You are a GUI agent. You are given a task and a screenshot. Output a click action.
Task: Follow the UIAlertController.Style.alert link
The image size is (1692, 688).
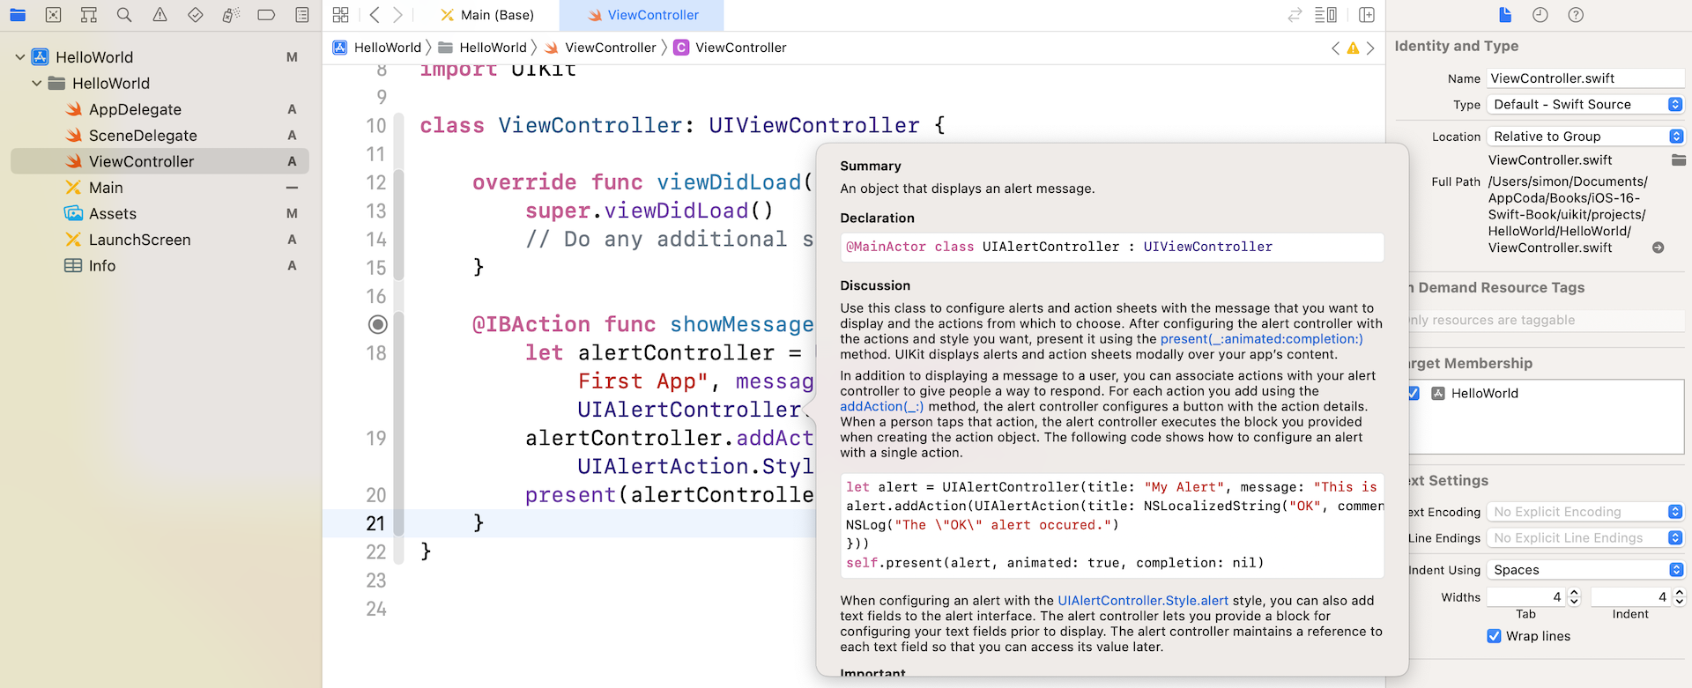(1142, 601)
